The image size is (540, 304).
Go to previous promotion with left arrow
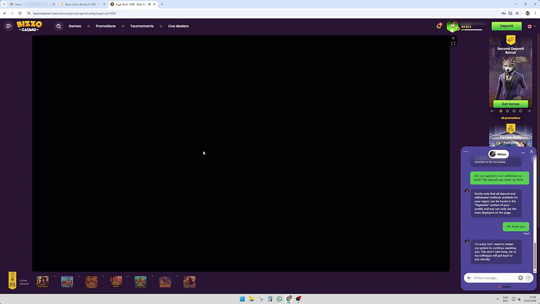(492, 111)
